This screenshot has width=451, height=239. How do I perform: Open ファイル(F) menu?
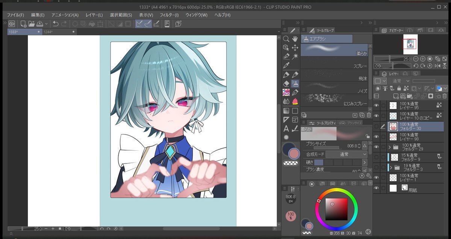15,15
